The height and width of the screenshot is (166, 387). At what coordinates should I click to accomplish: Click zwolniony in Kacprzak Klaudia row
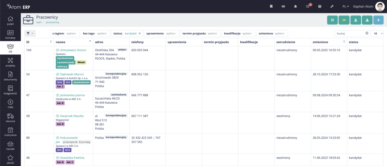pyautogui.click(x=283, y=116)
